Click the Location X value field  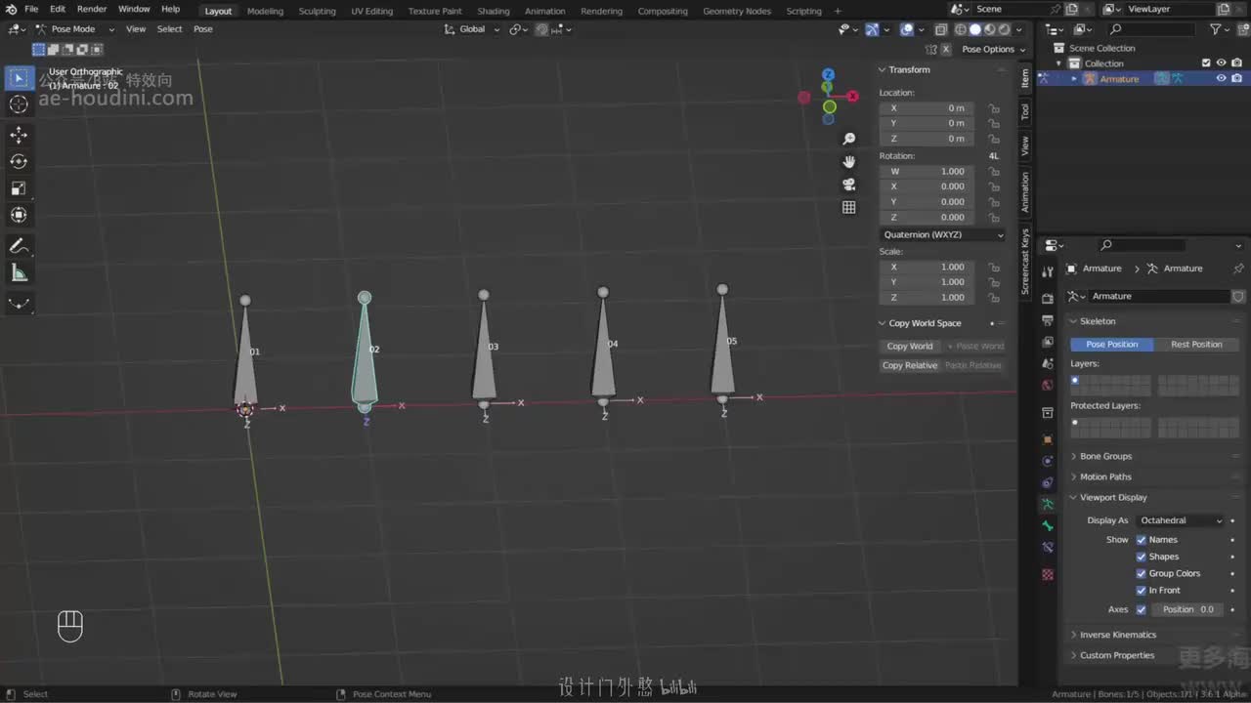pos(927,108)
